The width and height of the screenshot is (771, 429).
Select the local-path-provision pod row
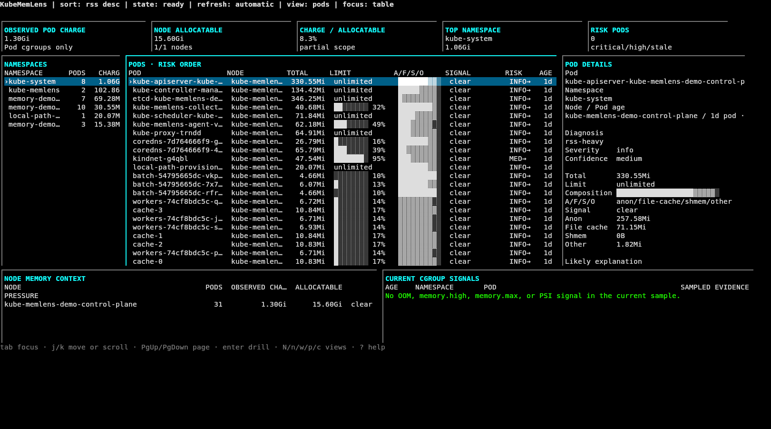(342, 167)
